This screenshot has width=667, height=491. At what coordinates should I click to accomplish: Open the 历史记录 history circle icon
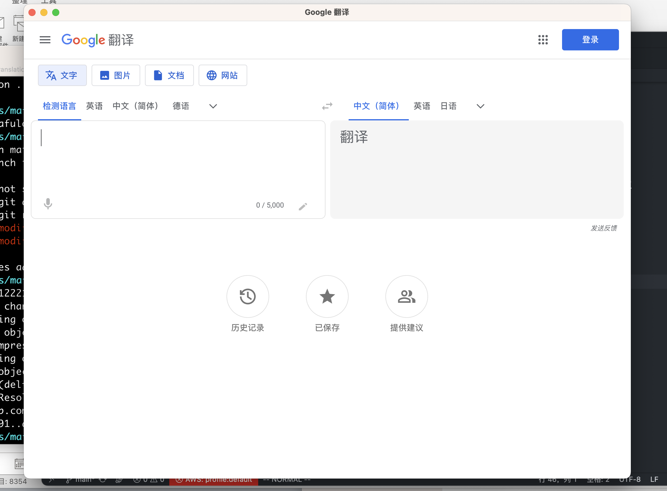(248, 296)
